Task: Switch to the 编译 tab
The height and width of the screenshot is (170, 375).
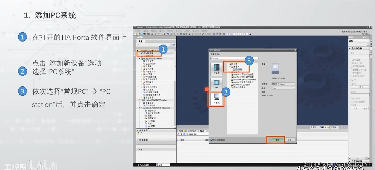Action: [202, 131]
